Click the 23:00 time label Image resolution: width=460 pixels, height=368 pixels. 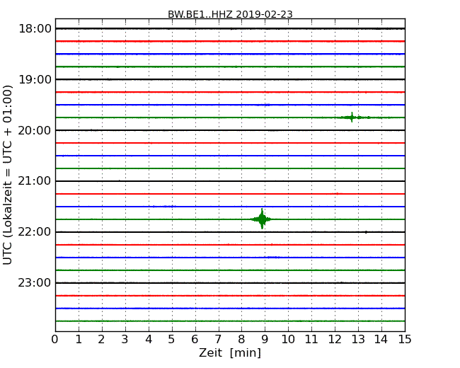point(35,283)
